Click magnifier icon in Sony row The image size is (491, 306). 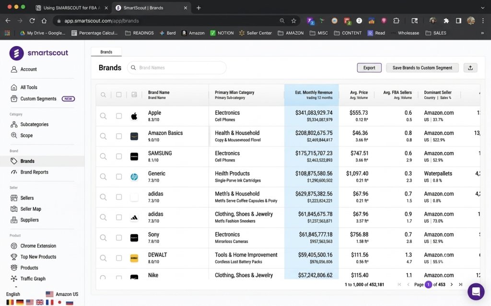[103, 238]
